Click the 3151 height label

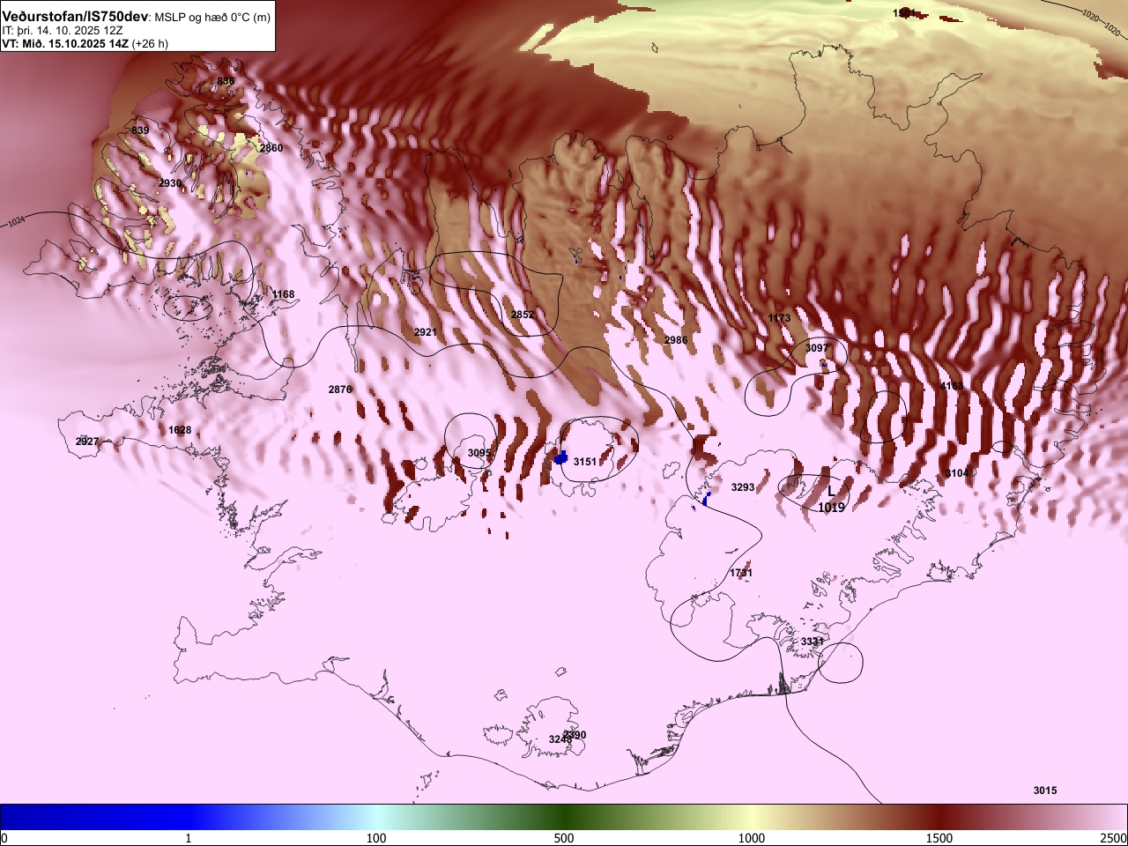tap(585, 462)
